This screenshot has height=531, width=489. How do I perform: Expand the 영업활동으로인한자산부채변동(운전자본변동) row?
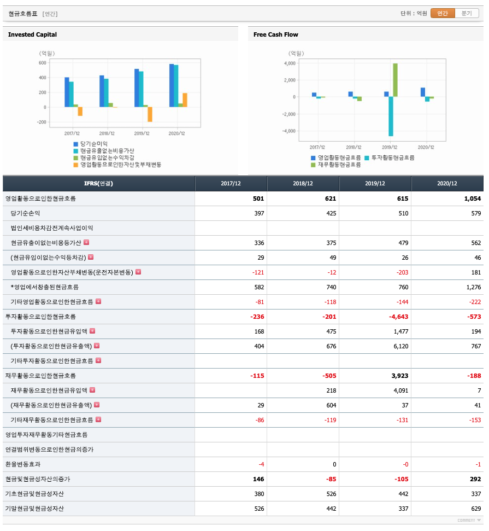pyautogui.click(x=138, y=272)
